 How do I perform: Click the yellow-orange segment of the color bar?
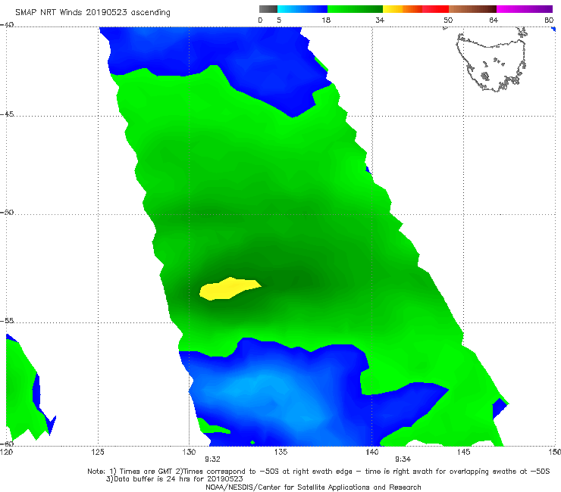pyautogui.click(x=403, y=9)
